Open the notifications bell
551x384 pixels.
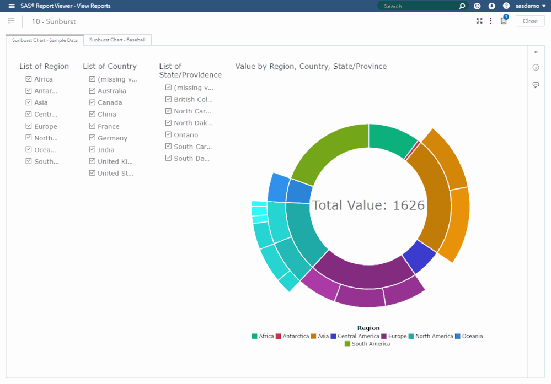[x=491, y=6]
